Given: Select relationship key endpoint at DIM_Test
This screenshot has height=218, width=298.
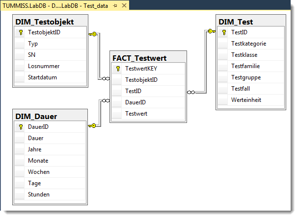Looking at the screenshot, I should 212,31.
